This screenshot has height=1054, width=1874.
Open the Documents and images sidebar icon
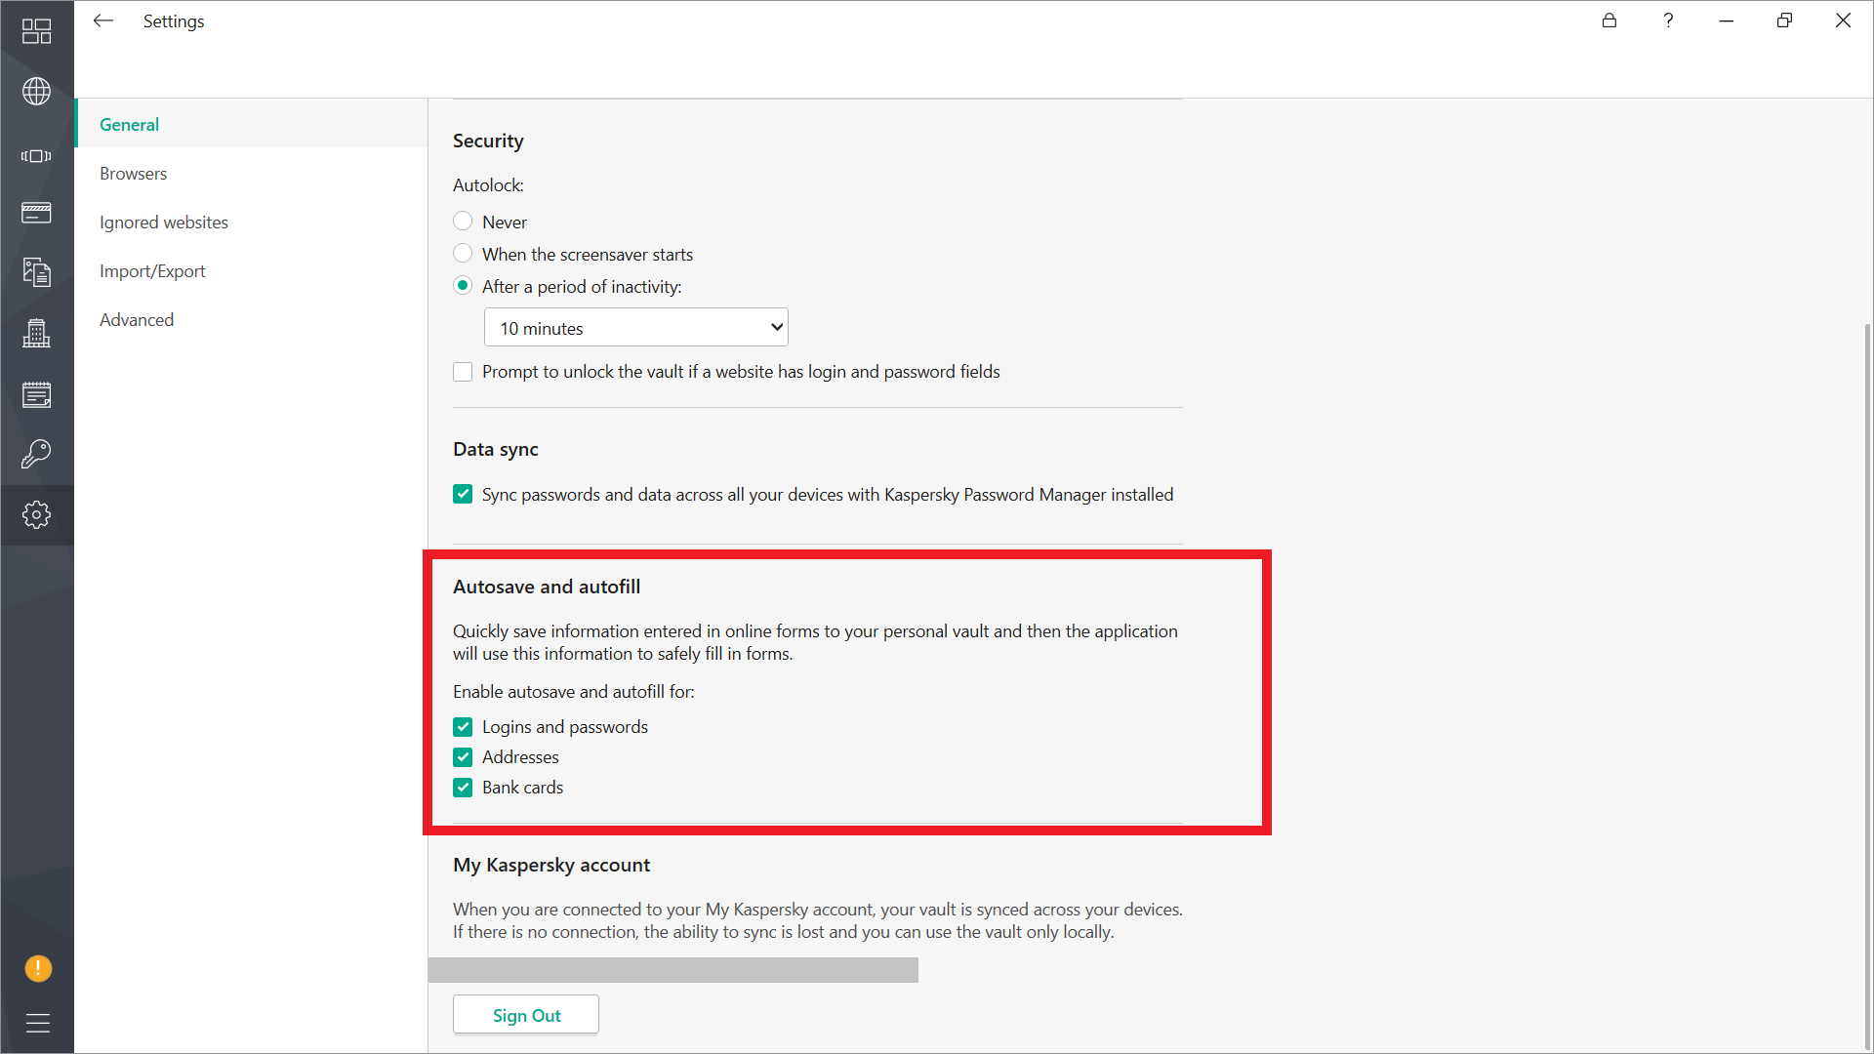point(36,272)
